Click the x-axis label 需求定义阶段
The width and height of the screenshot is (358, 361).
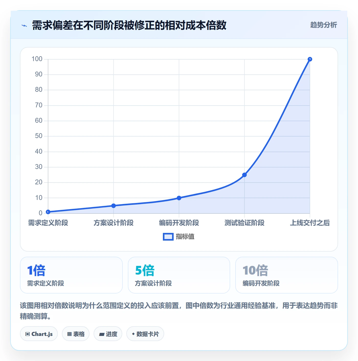48,223
